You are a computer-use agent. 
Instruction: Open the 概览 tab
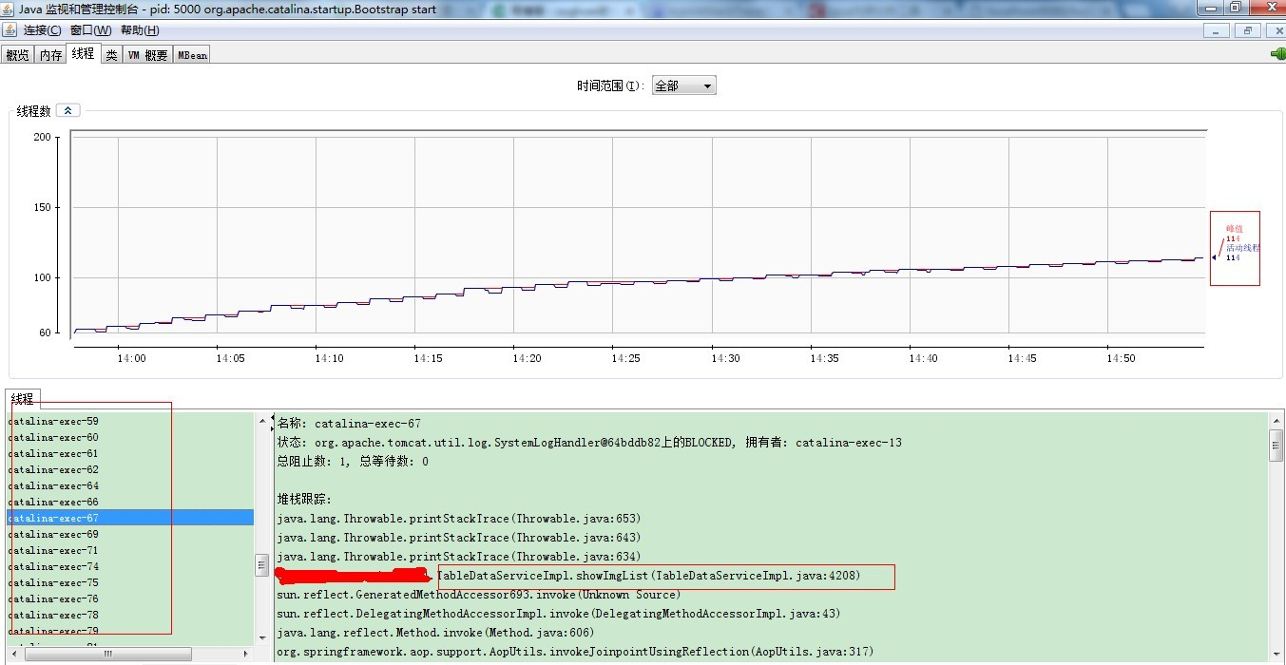(17, 53)
